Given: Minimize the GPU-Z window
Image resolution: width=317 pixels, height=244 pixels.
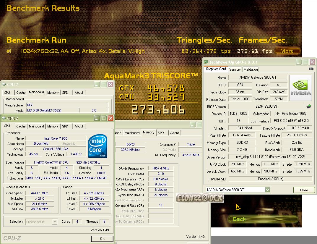Looking at the screenshot, I should (x=299, y=62).
